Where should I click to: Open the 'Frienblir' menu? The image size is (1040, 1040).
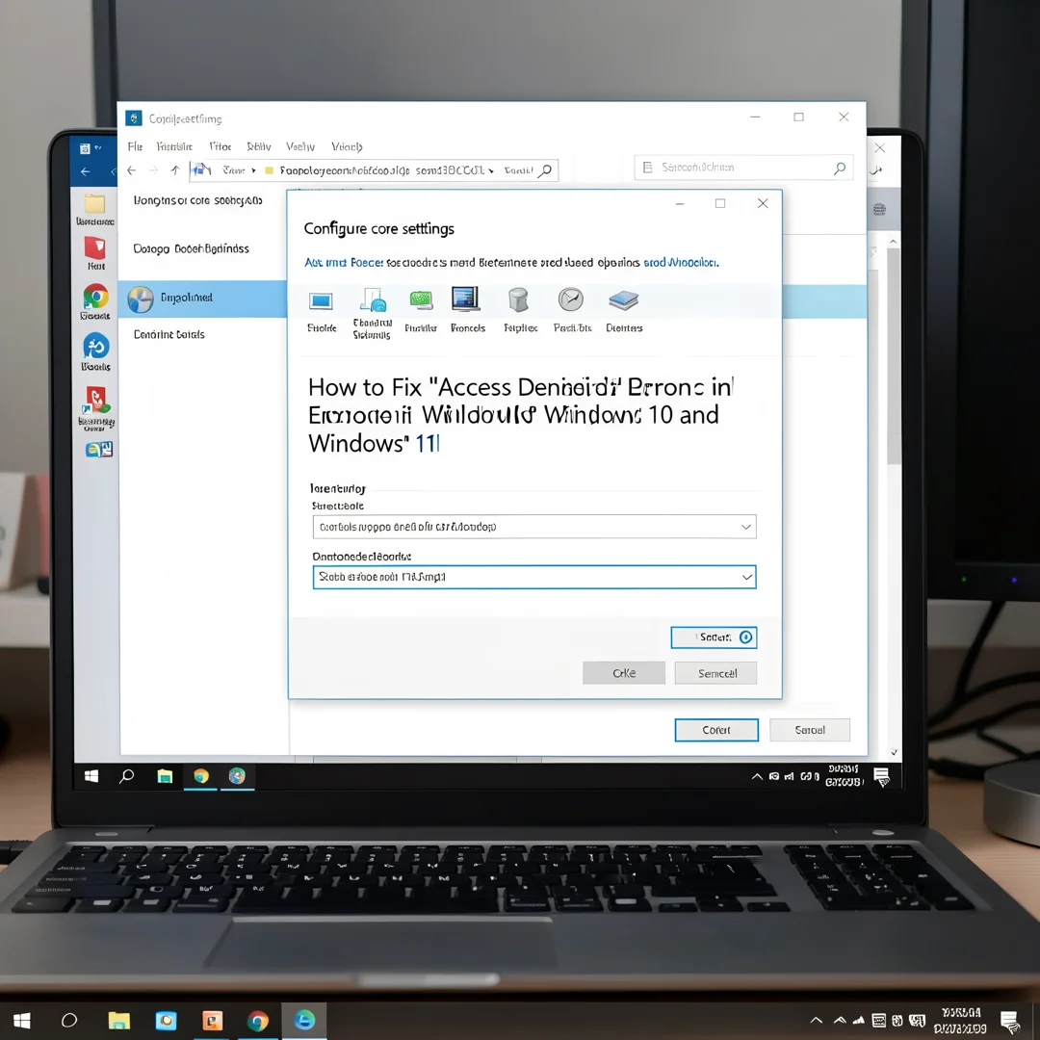pos(174,146)
